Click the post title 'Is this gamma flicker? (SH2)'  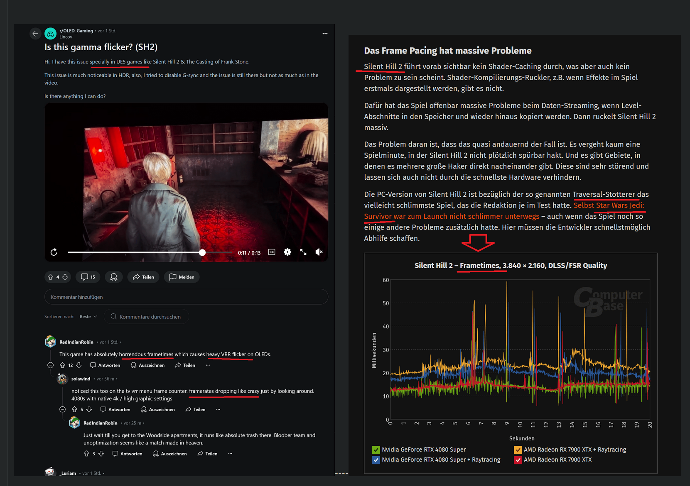101,47
